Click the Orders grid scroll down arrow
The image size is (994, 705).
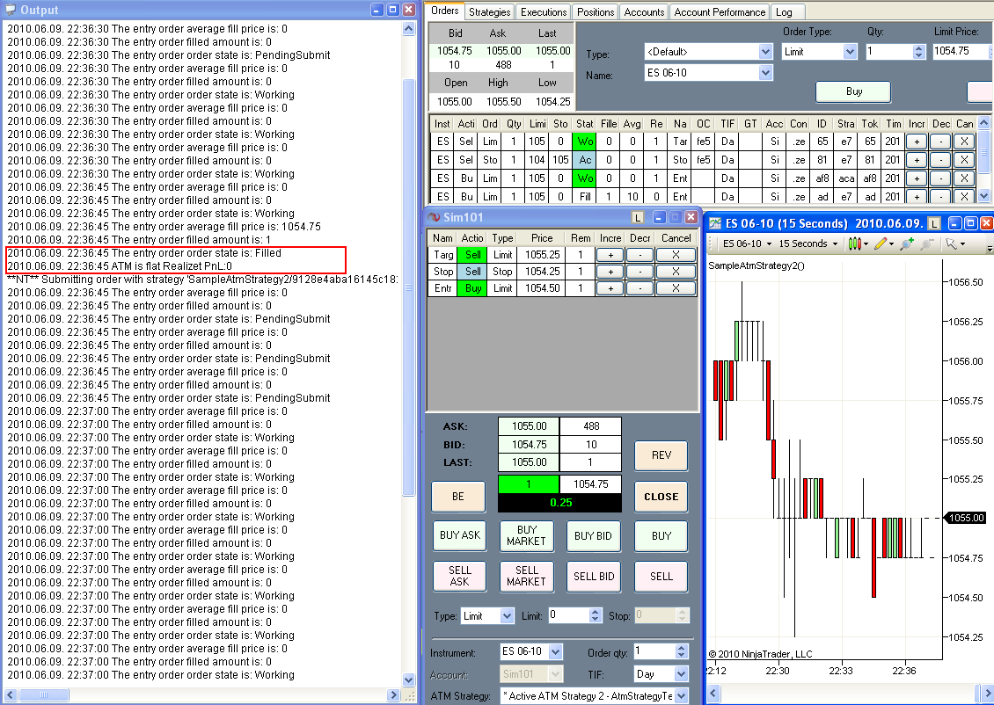coord(983,196)
